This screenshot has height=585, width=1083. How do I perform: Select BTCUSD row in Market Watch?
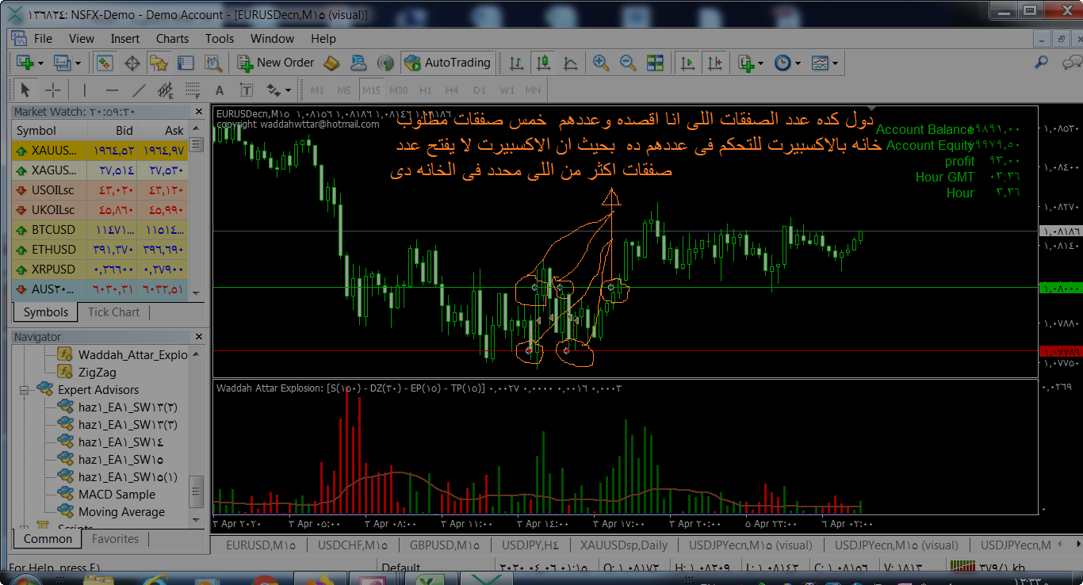tap(99, 229)
